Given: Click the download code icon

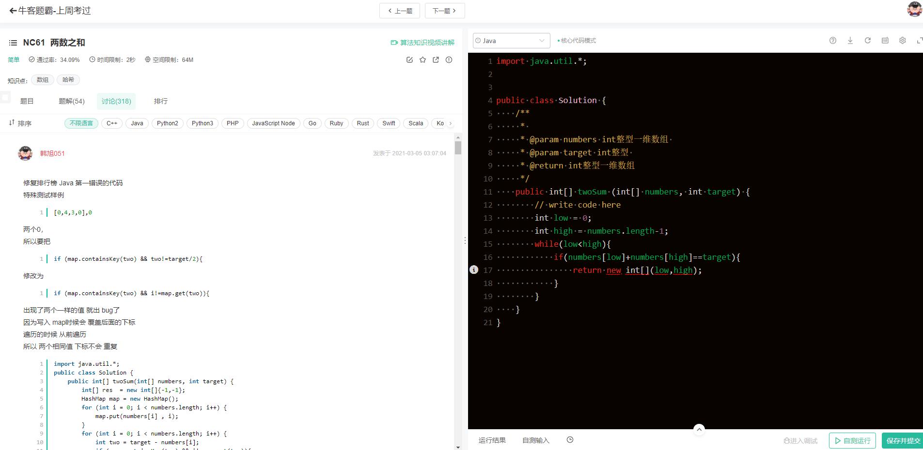Looking at the screenshot, I should tap(850, 41).
